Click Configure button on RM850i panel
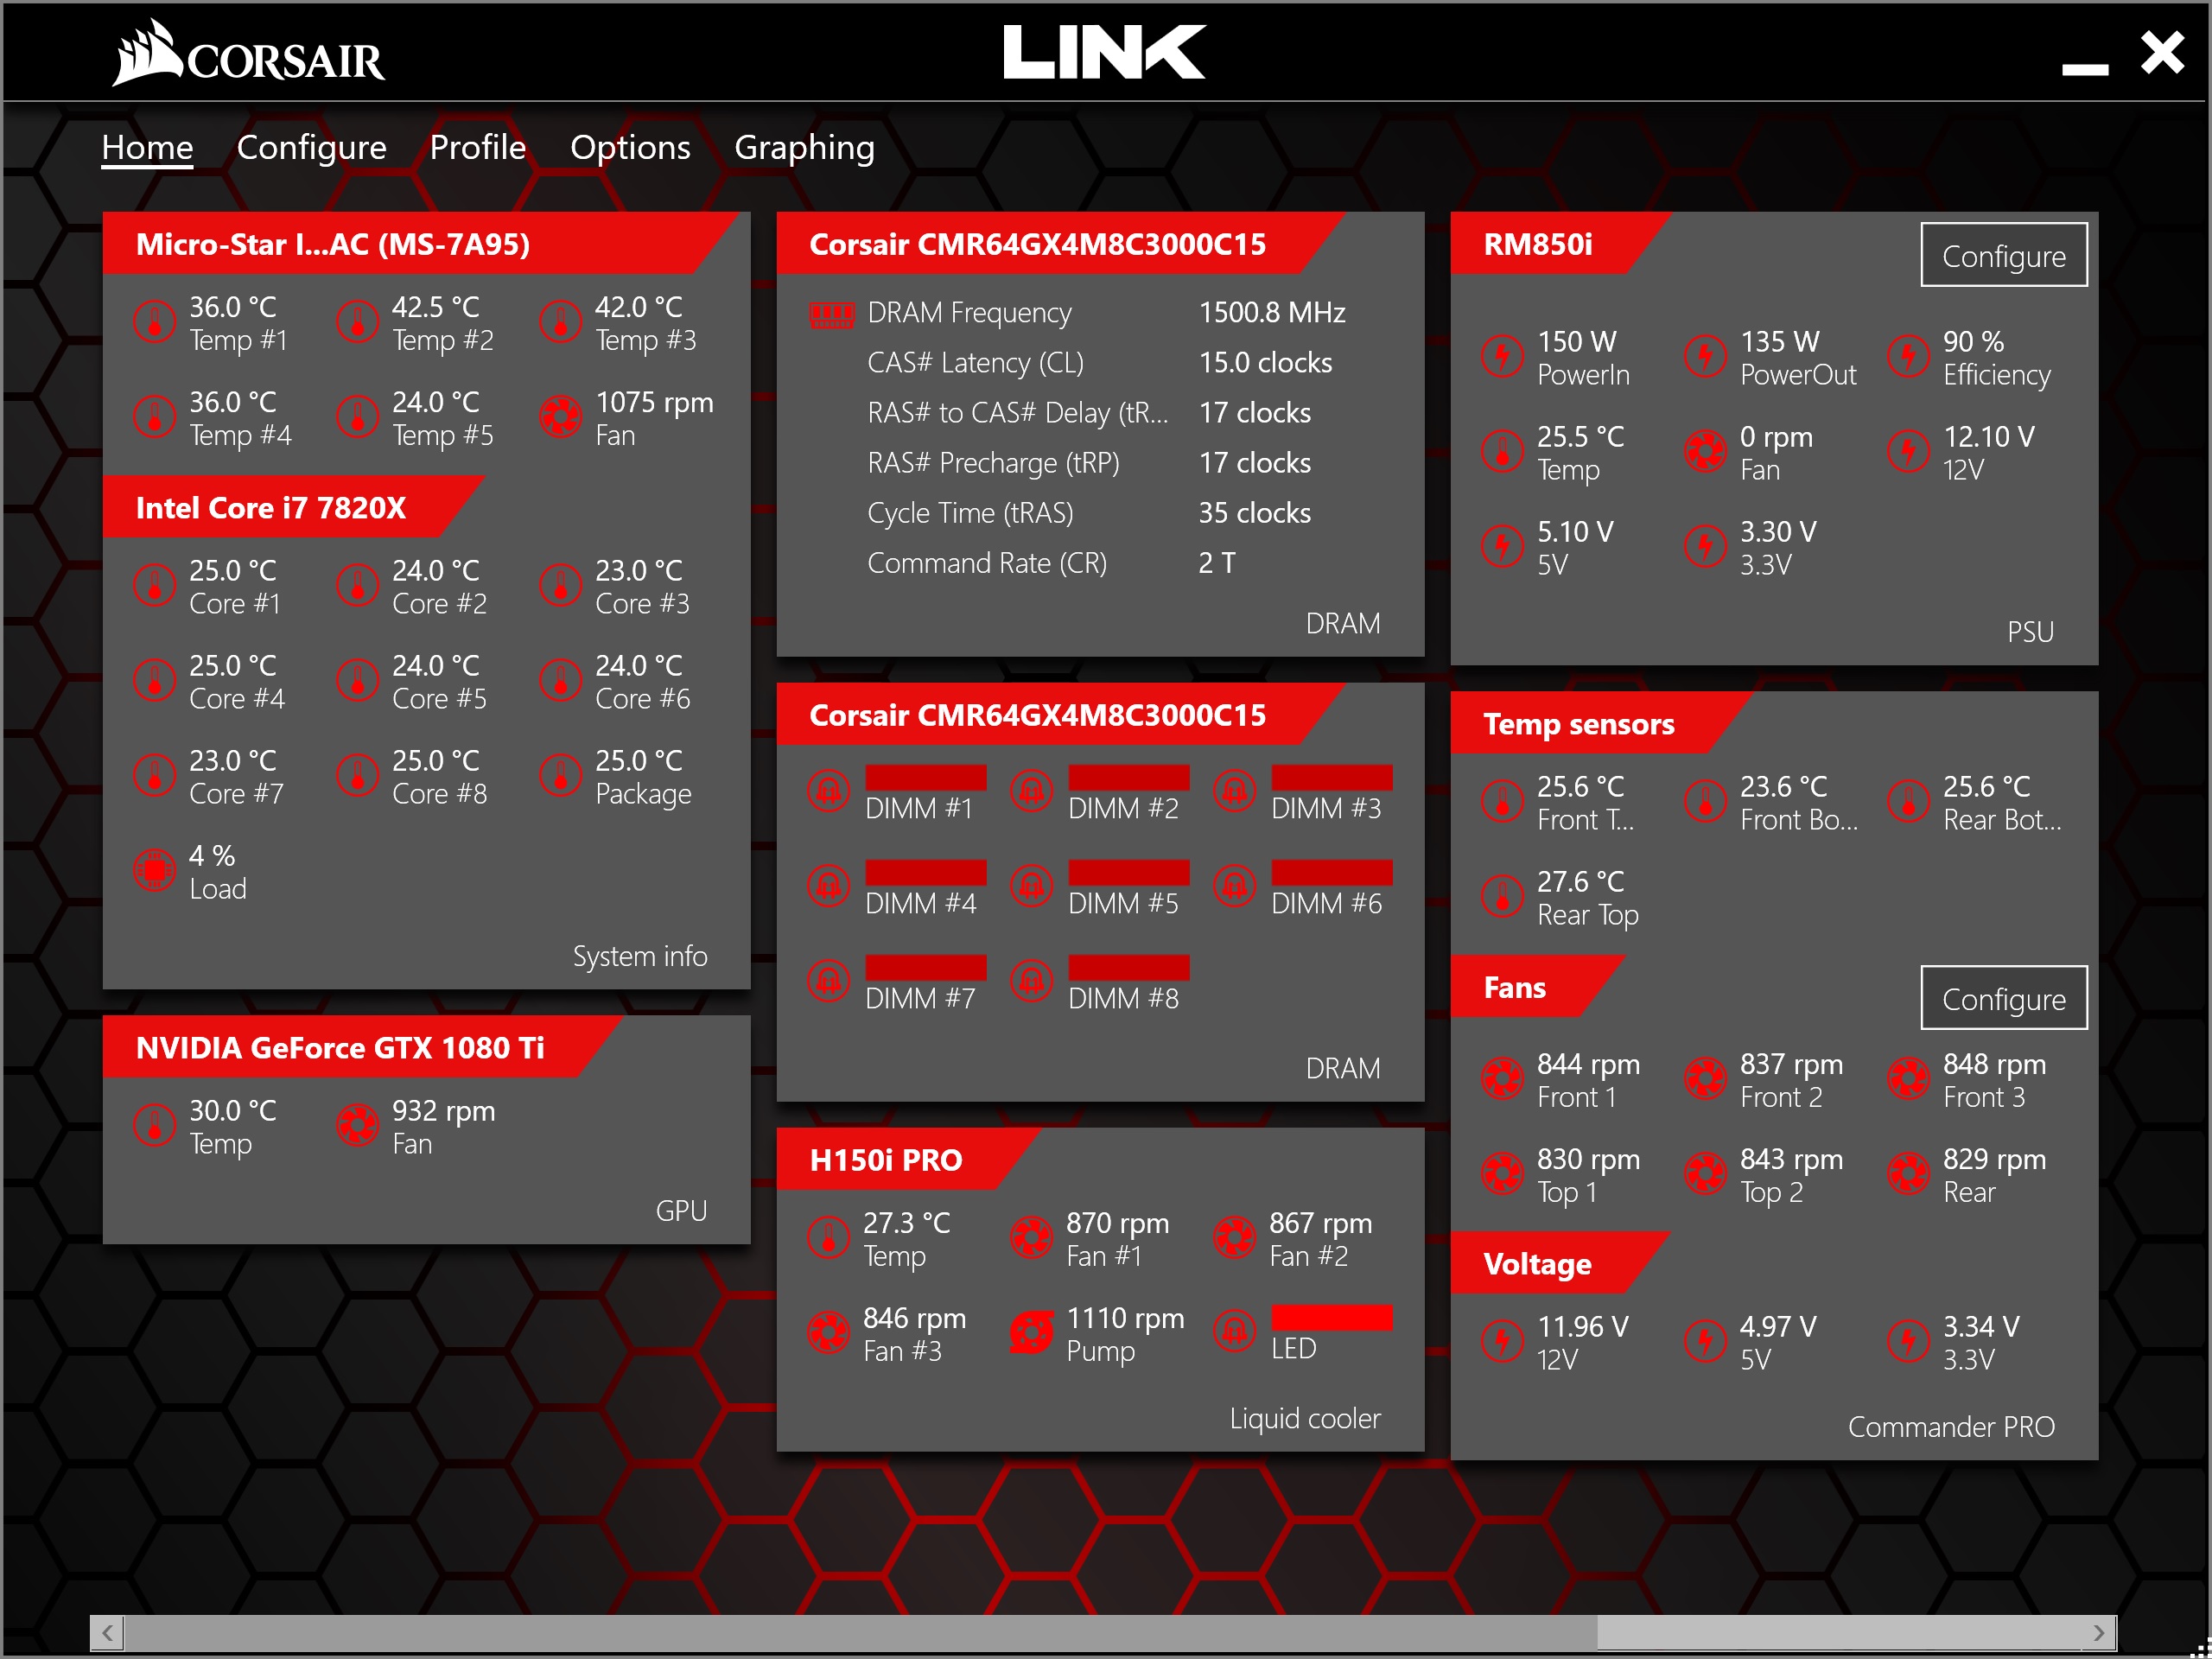This screenshot has height=1659, width=2212. coord(2003,255)
